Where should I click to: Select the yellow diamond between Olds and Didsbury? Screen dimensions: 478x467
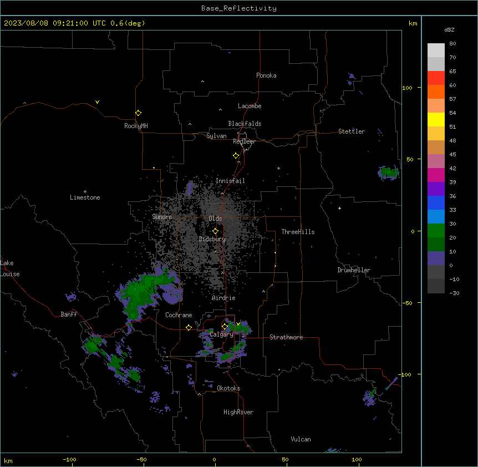tap(215, 231)
